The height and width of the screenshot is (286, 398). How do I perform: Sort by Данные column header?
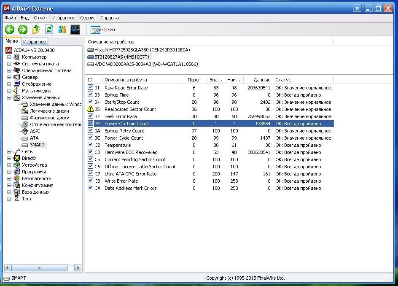pyautogui.click(x=258, y=80)
